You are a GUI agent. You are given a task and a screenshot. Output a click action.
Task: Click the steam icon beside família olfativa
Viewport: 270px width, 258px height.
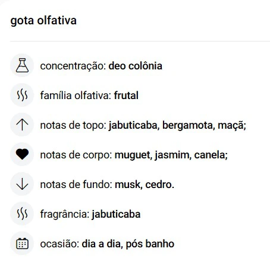click(22, 95)
